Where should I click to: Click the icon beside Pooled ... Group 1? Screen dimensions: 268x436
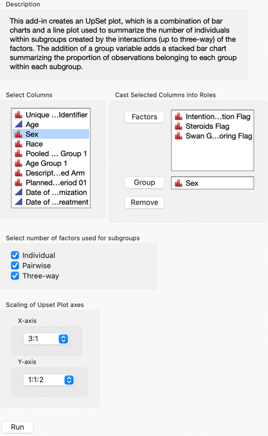pos(19,153)
